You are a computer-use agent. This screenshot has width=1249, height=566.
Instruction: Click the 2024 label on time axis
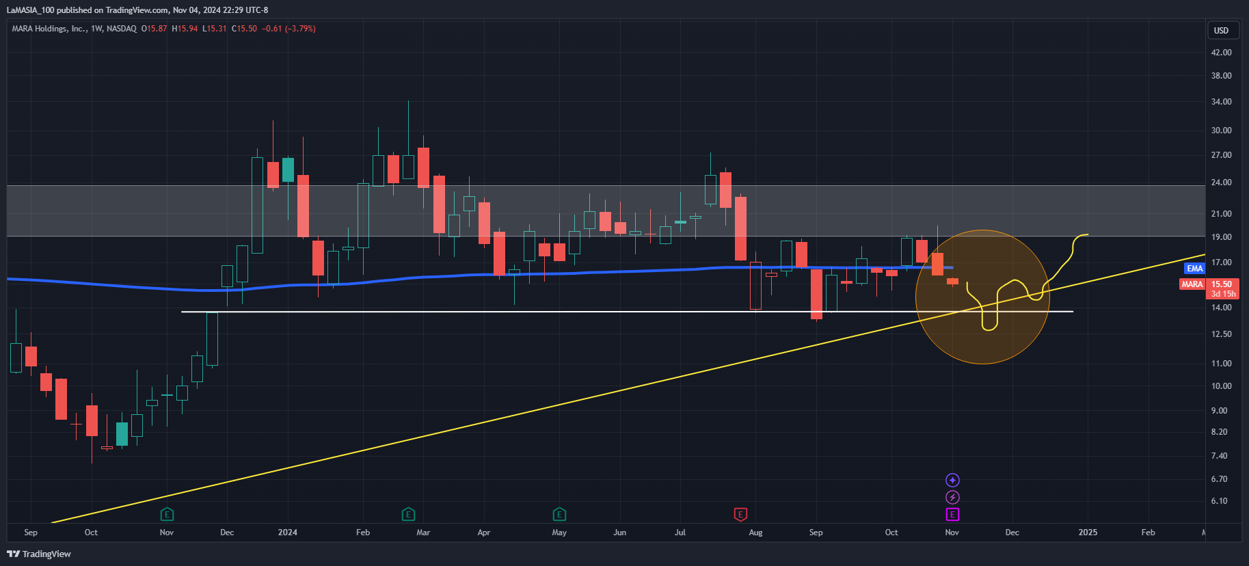(x=288, y=533)
